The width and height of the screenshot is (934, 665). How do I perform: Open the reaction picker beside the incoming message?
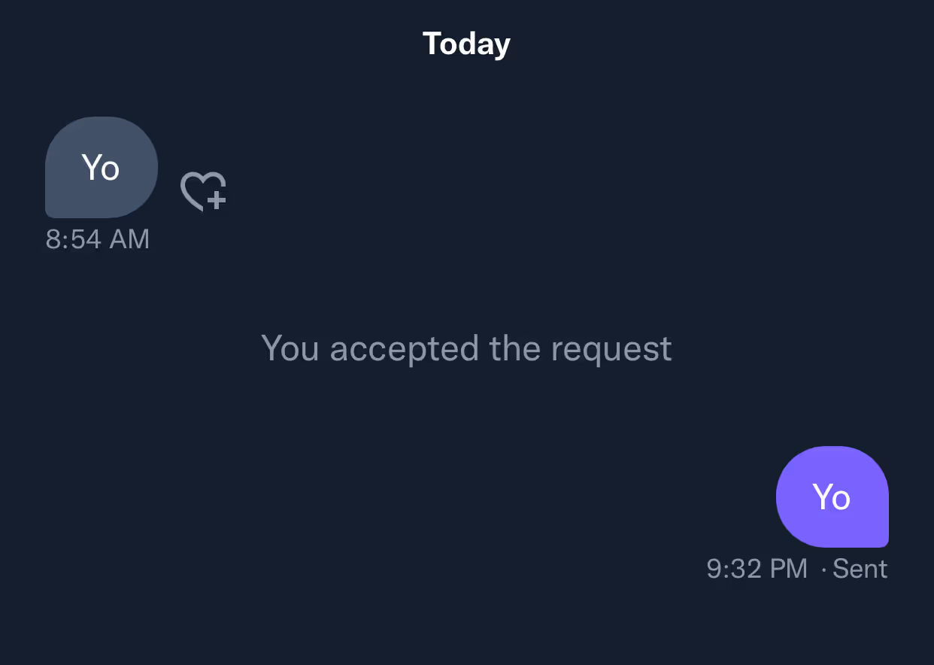tap(203, 191)
